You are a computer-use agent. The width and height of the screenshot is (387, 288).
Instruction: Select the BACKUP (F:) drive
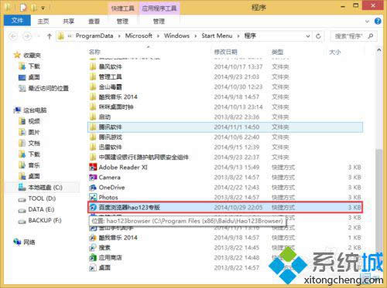coord(44,221)
